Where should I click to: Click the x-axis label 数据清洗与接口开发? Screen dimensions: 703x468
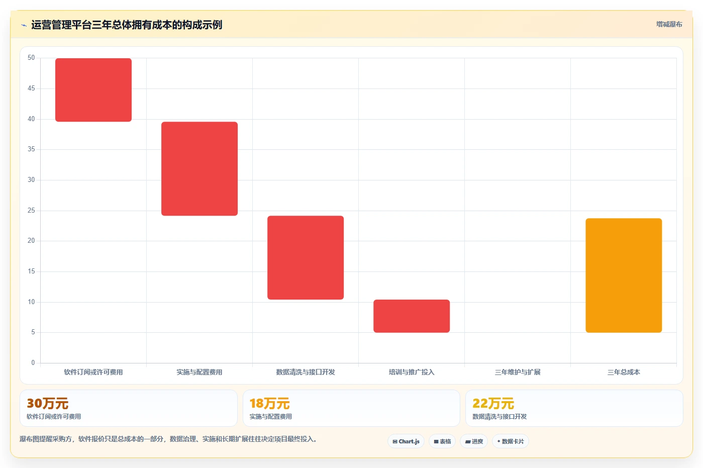306,372
